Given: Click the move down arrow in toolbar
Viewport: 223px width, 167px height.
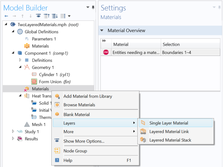Looking at the screenshot, I should pyautogui.click(x=30, y=16).
